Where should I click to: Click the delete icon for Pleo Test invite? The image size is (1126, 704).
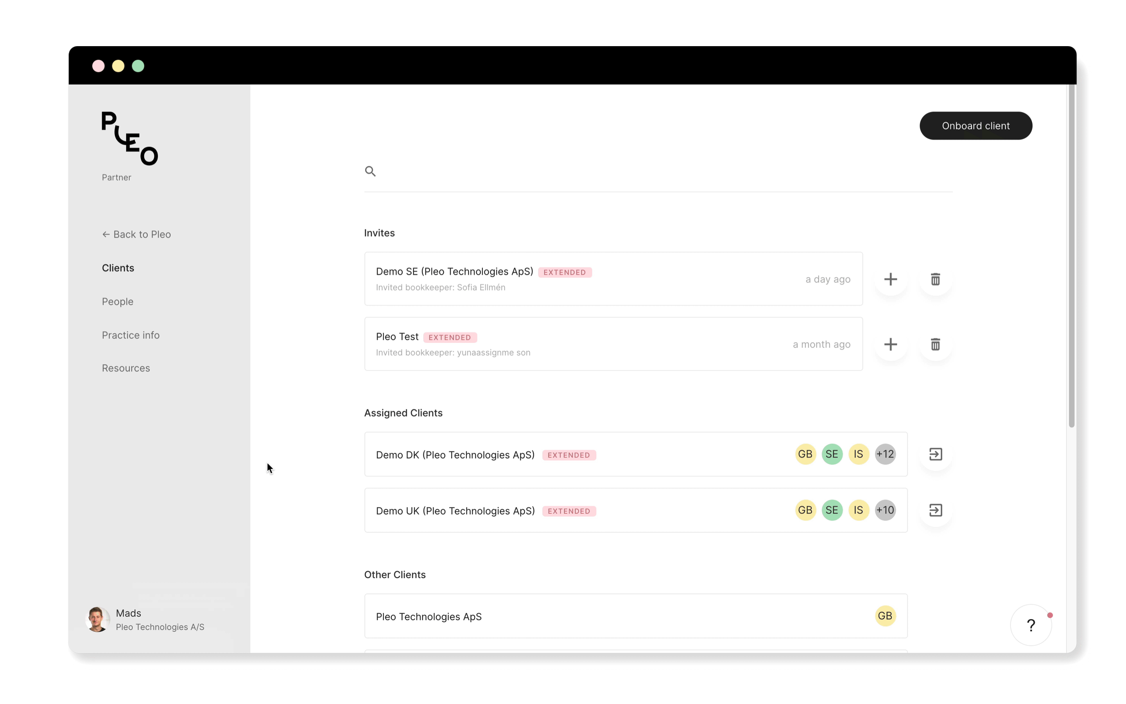(936, 344)
